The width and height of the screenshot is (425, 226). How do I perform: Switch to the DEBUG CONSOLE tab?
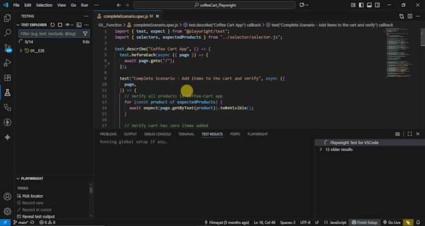tap(157, 134)
